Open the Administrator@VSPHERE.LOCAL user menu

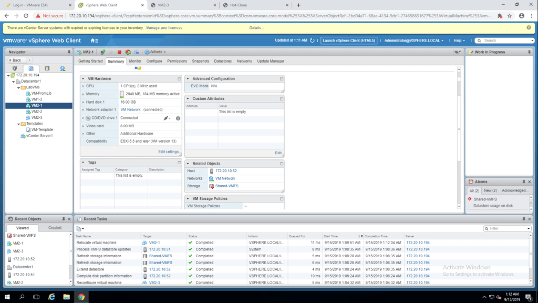pos(414,41)
